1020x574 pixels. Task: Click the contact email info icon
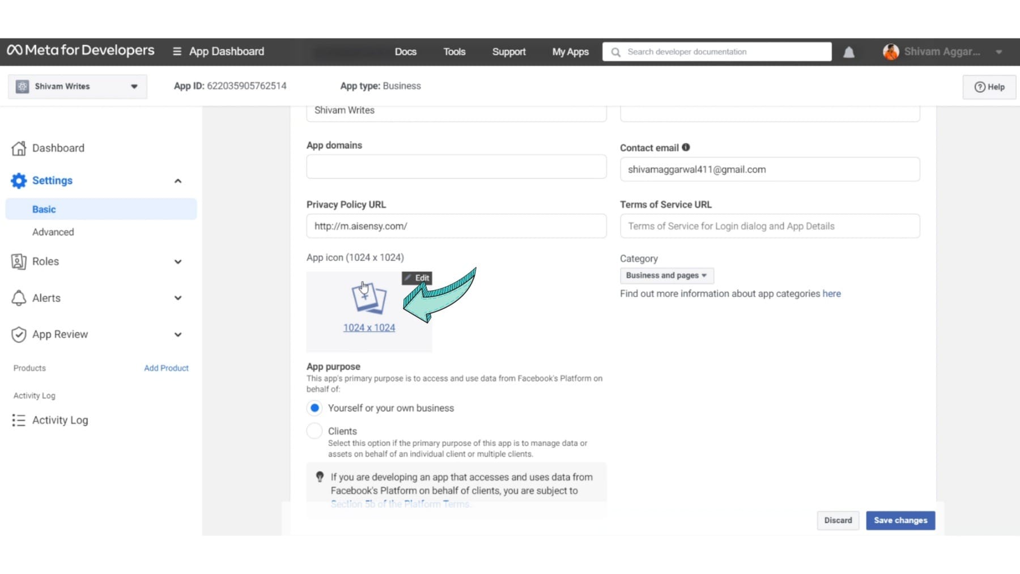coord(686,147)
